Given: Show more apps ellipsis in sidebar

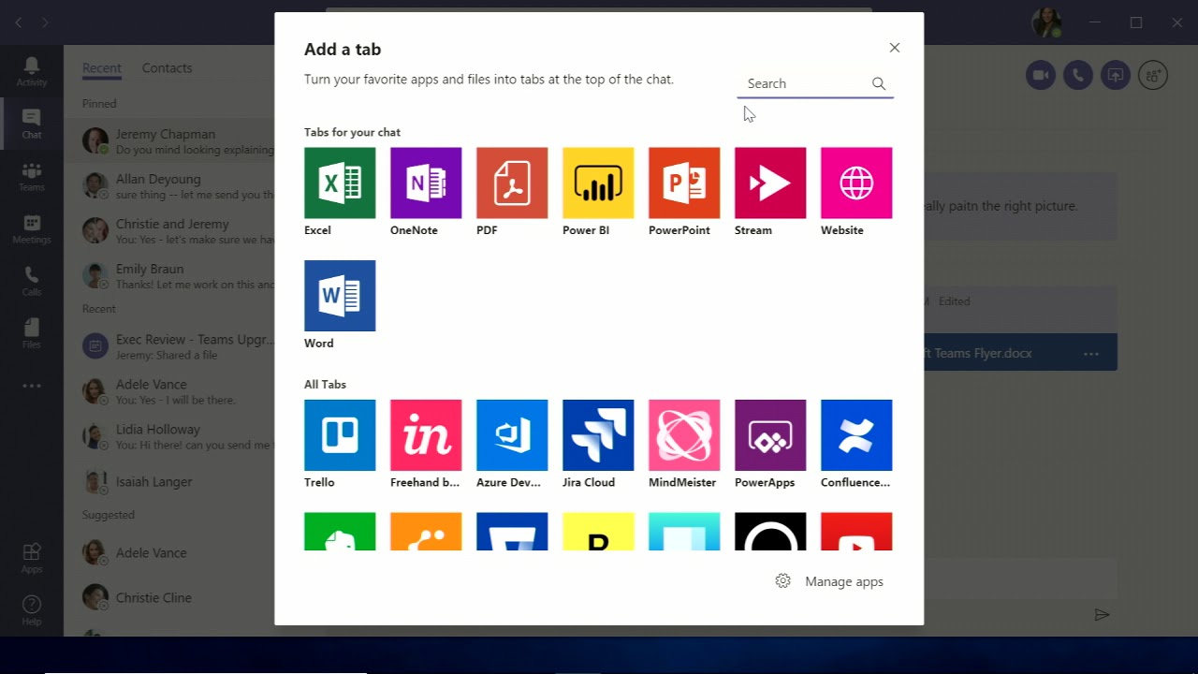Looking at the screenshot, I should pyautogui.click(x=32, y=386).
